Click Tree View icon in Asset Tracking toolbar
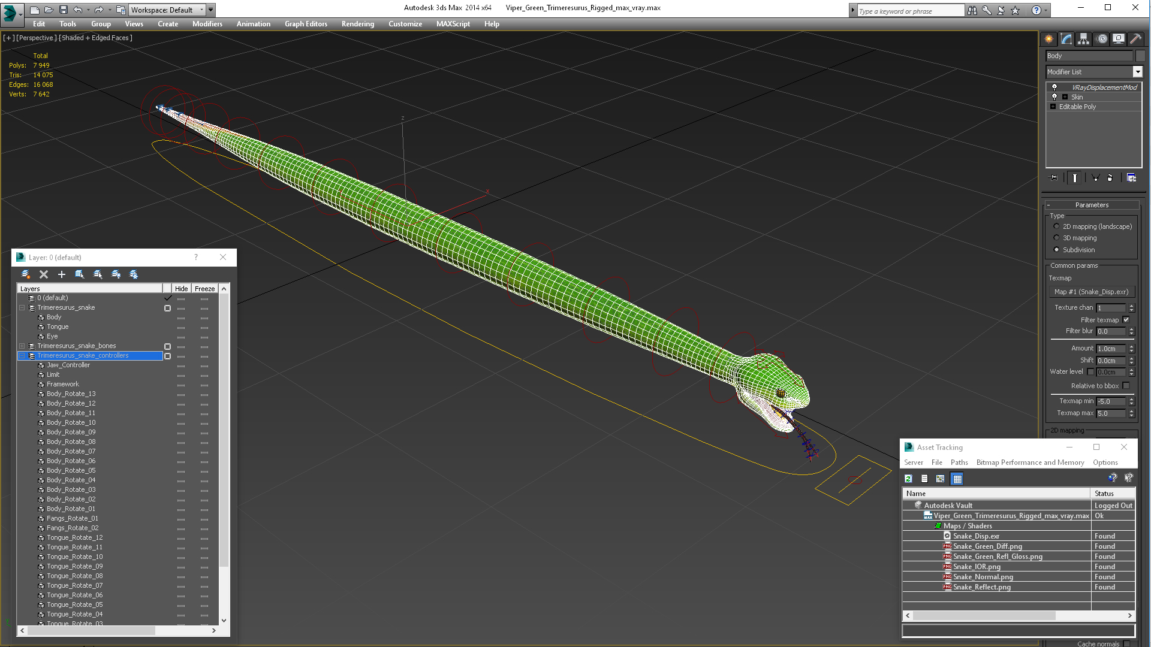1151x647 pixels. [940, 479]
